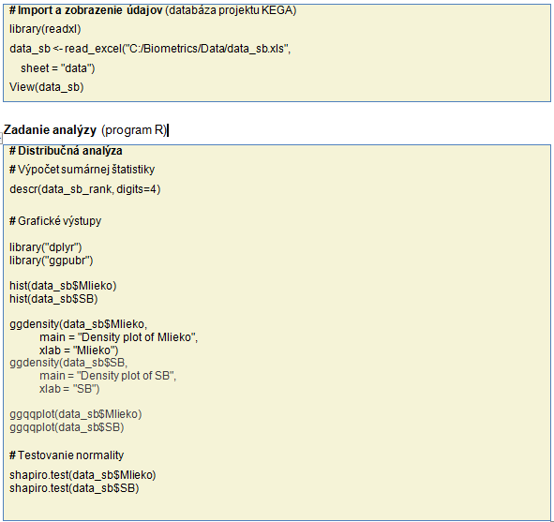Click the heading 'Zadanie analýzy (program R)'

pyautogui.click(x=84, y=130)
